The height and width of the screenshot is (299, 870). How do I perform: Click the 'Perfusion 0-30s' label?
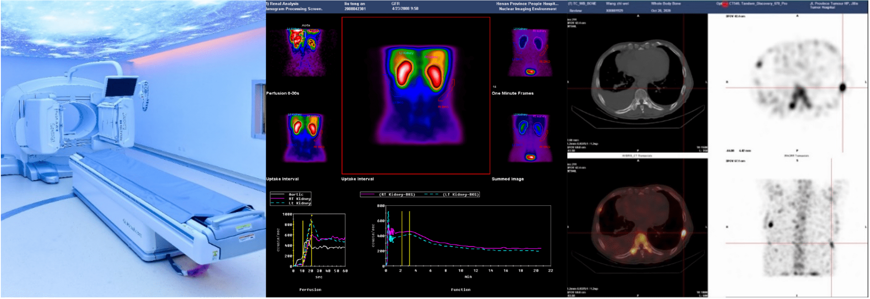point(283,93)
